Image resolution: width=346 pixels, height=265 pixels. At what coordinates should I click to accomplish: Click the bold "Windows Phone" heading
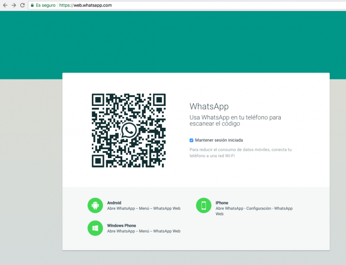(x=121, y=226)
